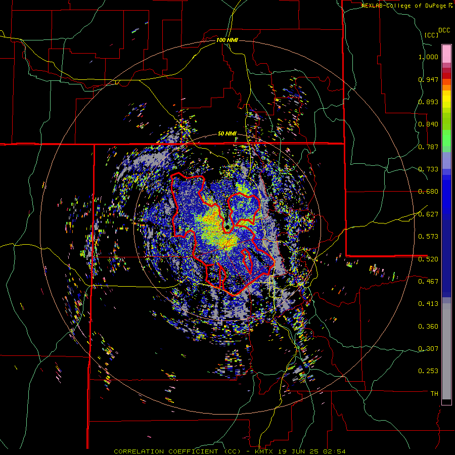The image size is (455, 455).
Task: Click the 19 JUN 25 02:54 timestamp
Action: 312,451
